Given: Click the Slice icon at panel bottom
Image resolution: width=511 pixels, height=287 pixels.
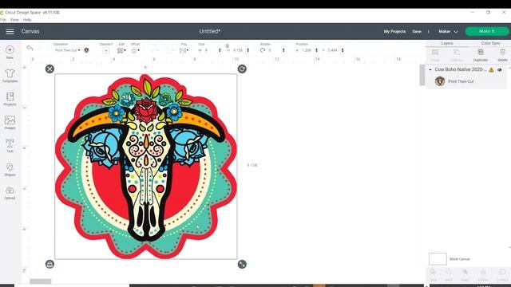Looking at the screenshot, I should (433, 272).
